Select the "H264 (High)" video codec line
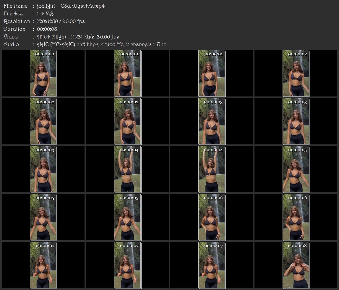 [78, 37]
